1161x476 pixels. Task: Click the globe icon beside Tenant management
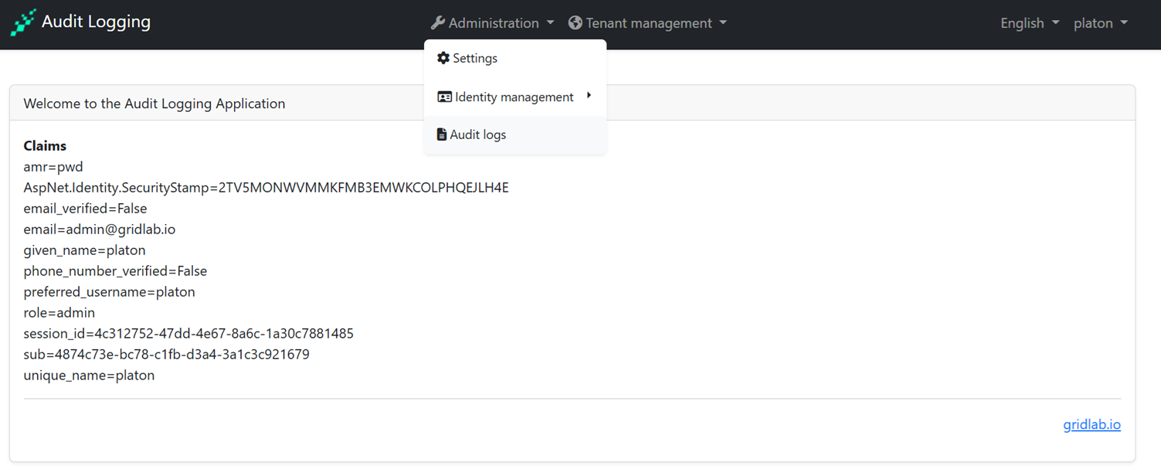(575, 22)
